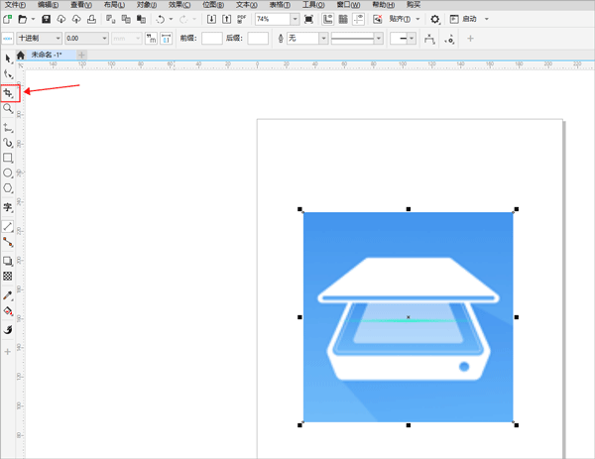The width and height of the screenshot is (595, 459).
Task: Choose the Zoom magnifier tool
Action: pos(8,110)
